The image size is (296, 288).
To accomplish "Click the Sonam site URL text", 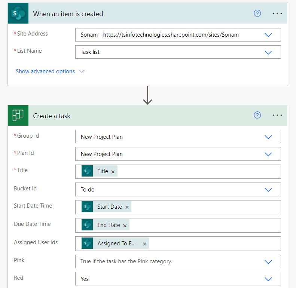I will [160, 35].
